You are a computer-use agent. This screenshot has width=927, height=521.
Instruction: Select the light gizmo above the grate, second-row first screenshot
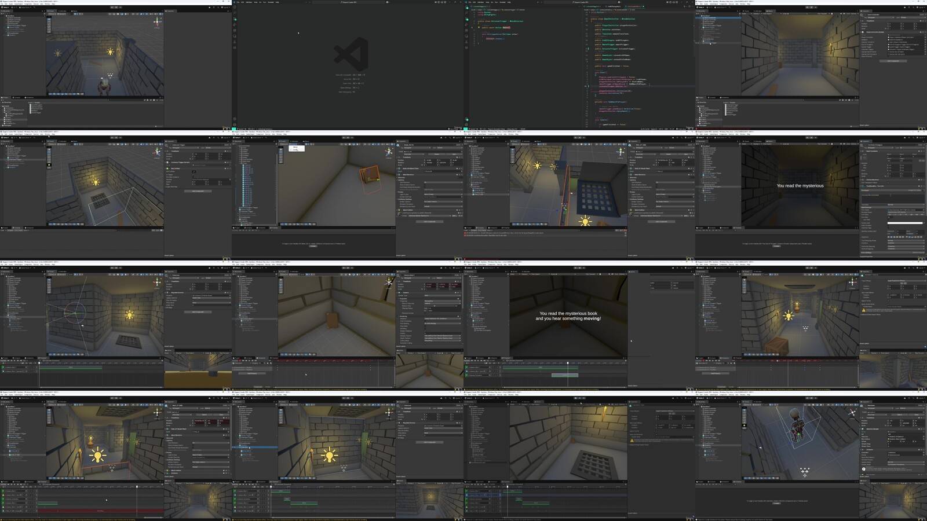click(96, 182)
